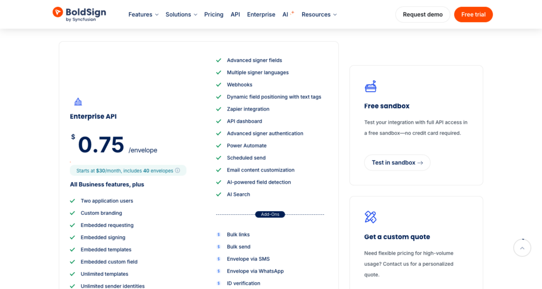Click checkmark next to Embedded signing

click(x=72, y=238)
